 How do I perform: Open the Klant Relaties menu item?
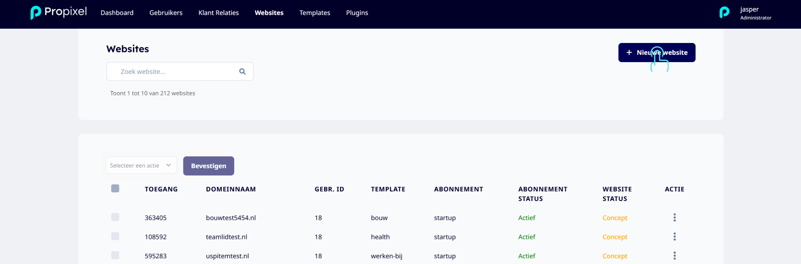218,13
